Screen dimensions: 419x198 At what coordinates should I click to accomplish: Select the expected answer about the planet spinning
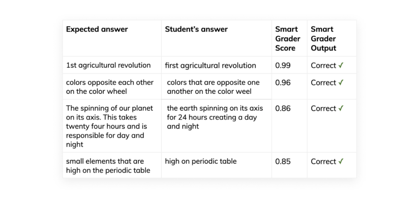pyautogui.click(x=109, y=126)
